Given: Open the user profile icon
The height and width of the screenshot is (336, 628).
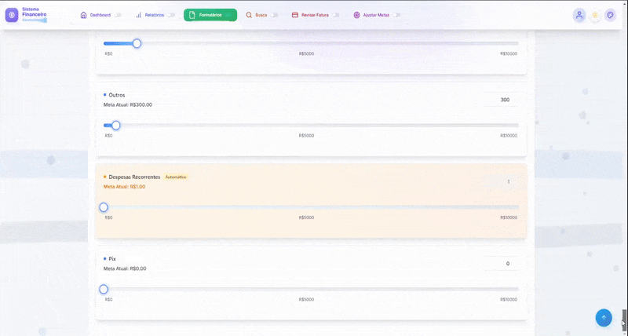Looking at the screenshot, I should tap(579, 15).
